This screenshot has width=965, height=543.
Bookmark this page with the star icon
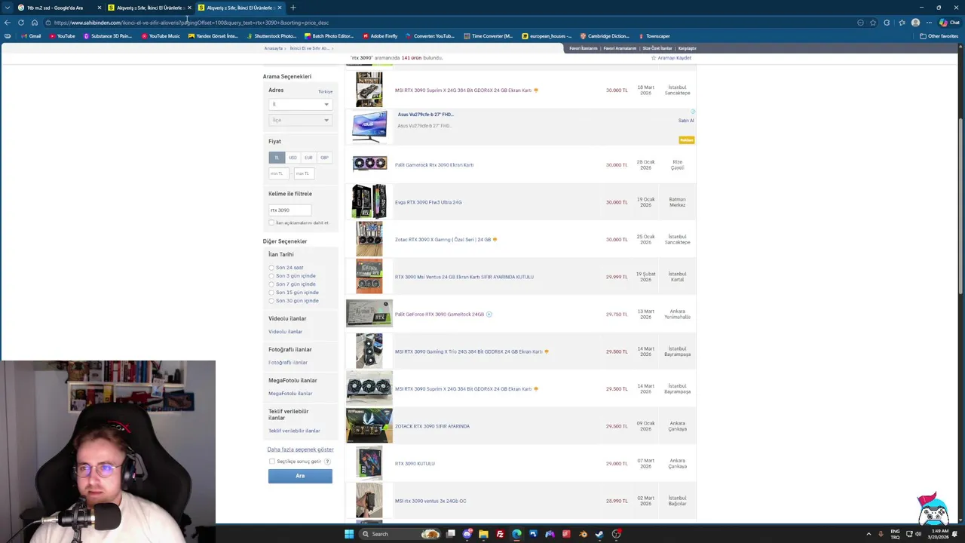click(873, 23)
